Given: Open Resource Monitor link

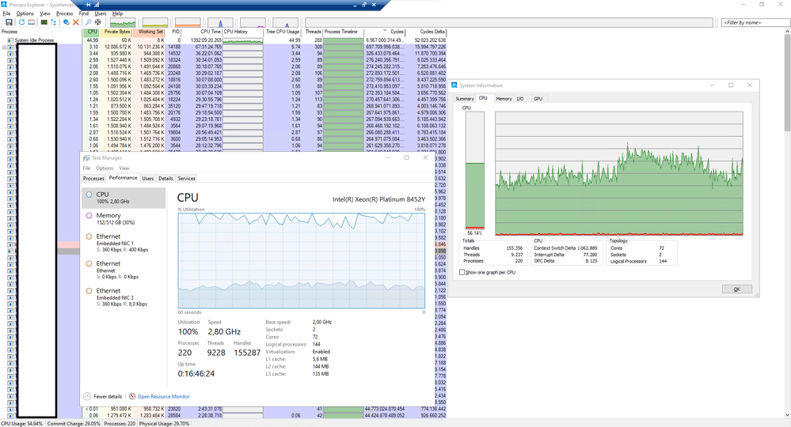Looking at the screenshot, I should tap(163, 396).
